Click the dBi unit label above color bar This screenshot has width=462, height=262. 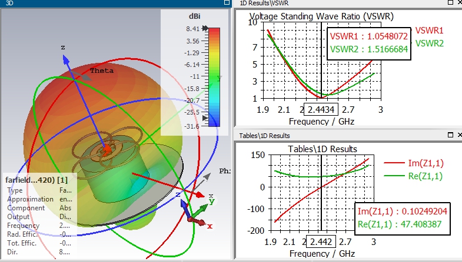pyautogui.click(x=194, y=16)
